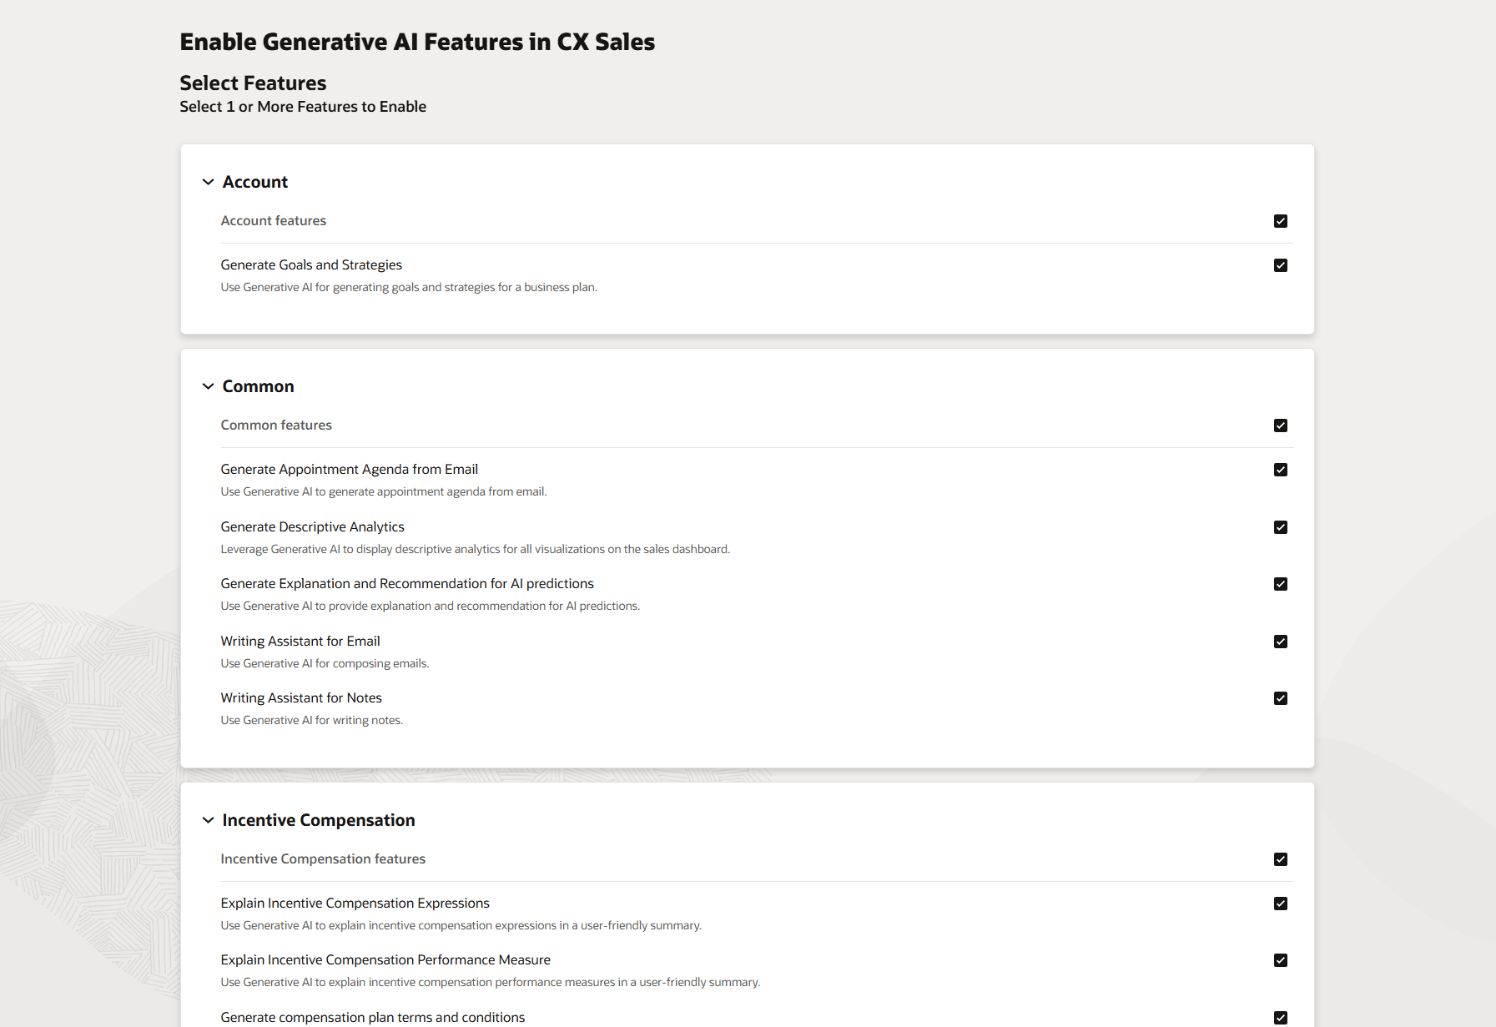Image resolution: width=1496 pixels, height=1027 pixels.
Task: Uncheck Incentive Compensation features
Action: [1280, 858]
